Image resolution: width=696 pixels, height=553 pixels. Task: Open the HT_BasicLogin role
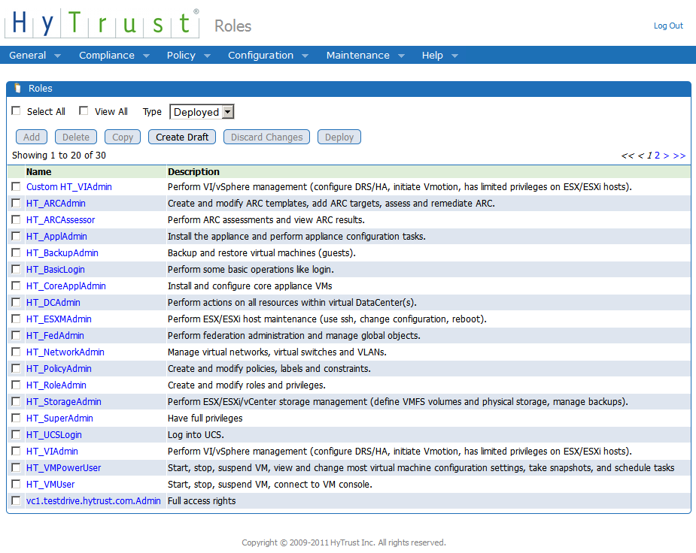(55, 270)
